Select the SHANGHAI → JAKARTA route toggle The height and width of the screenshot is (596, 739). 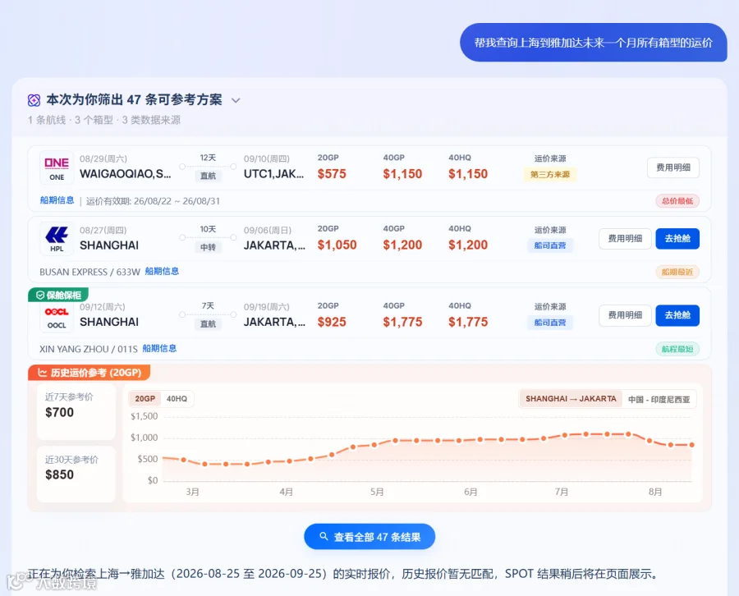[571, 399]
